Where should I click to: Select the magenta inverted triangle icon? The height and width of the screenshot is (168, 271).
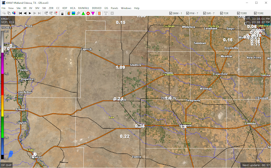coord(93,13)
